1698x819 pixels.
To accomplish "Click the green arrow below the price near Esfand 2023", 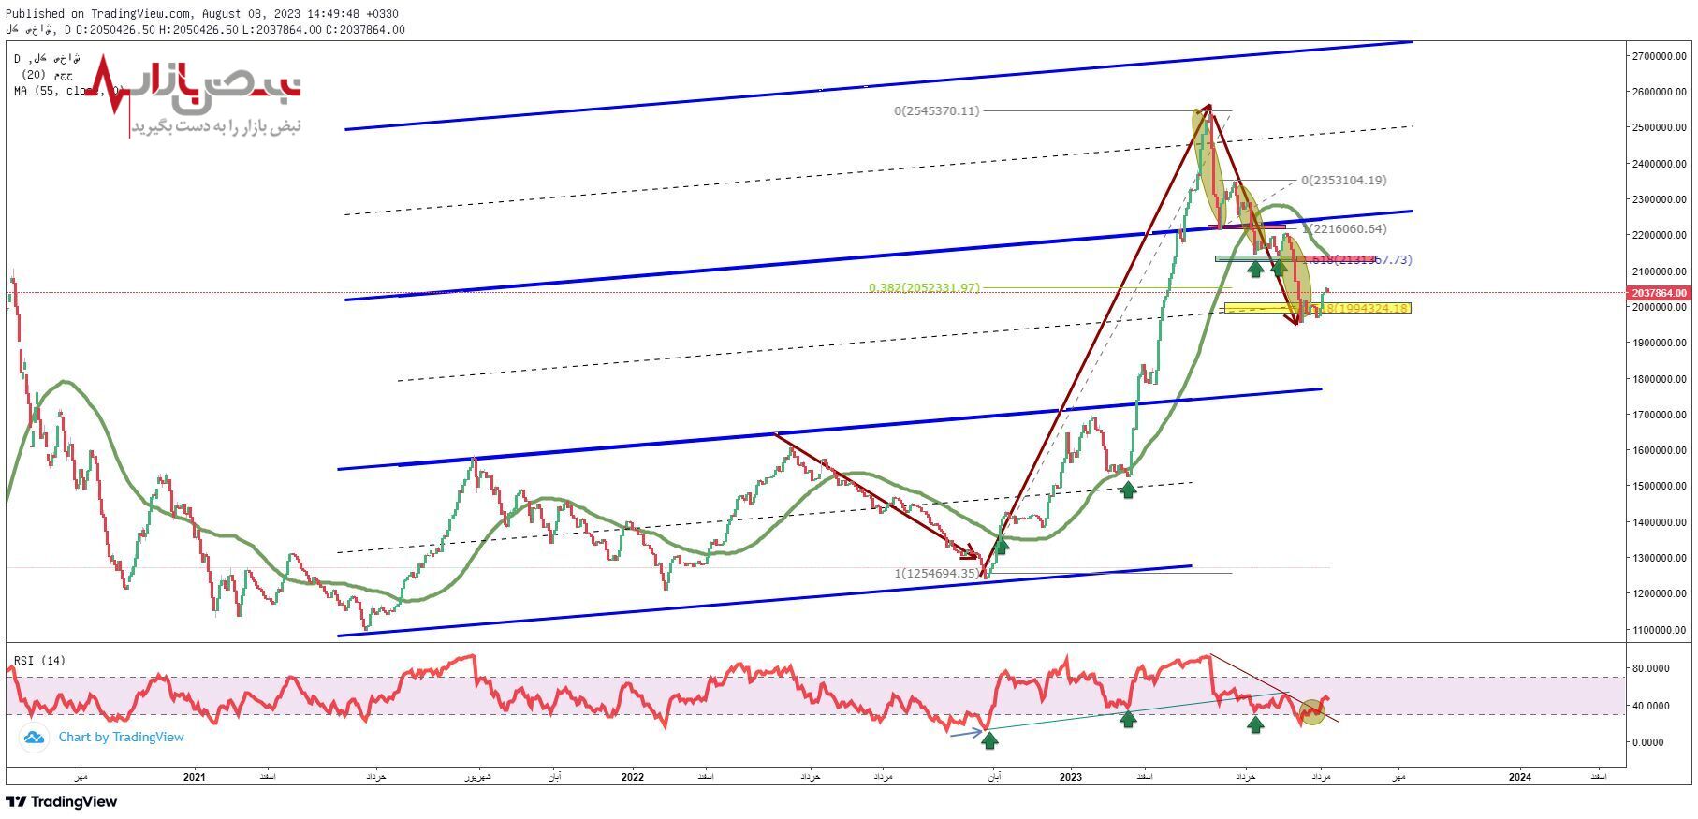I will point(1128,489).
